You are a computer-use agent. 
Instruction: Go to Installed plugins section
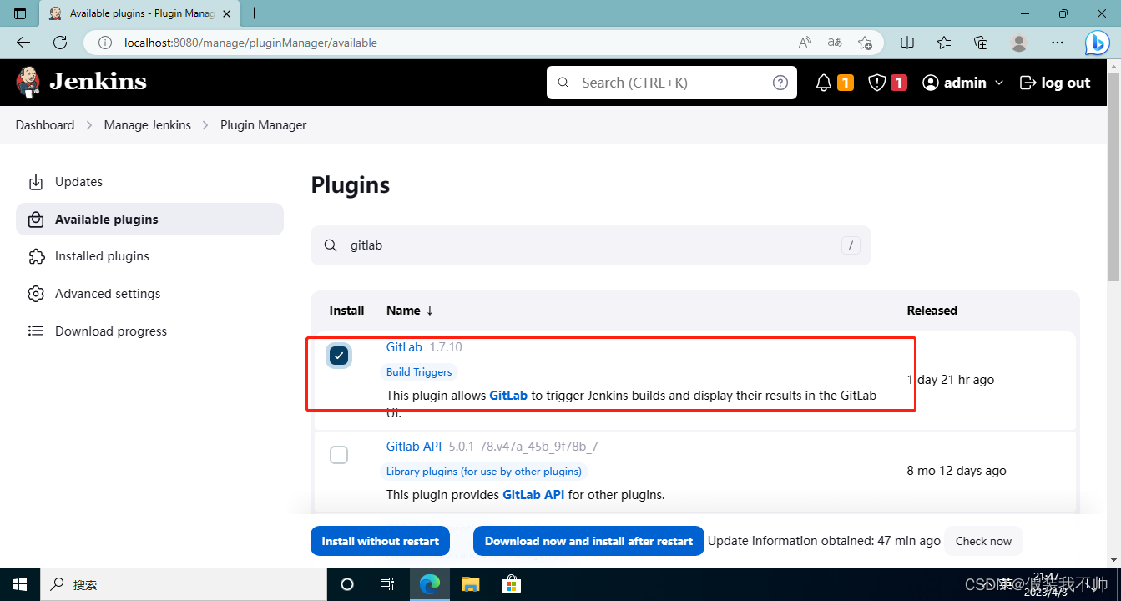point(149,256)
